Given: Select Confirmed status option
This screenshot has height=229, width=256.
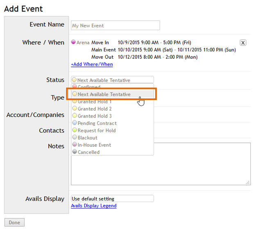Looking at the screenshot, I should [x=89, y=87].
